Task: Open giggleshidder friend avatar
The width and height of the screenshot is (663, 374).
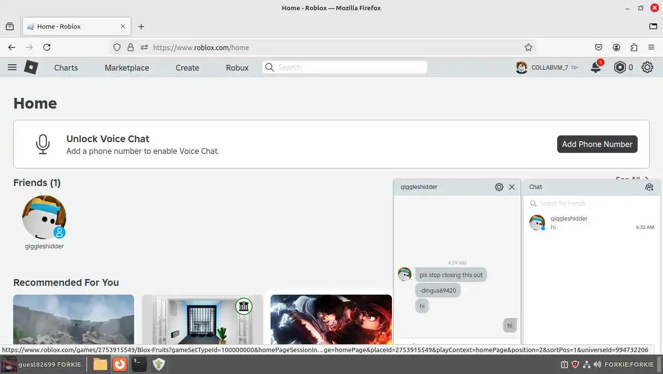Action: (x=44, y=217)
